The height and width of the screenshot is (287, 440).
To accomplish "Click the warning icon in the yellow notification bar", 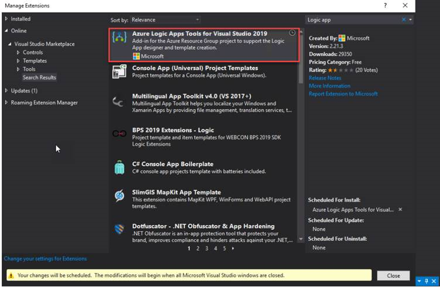I will pyautogui.click(x=11, y=275).
